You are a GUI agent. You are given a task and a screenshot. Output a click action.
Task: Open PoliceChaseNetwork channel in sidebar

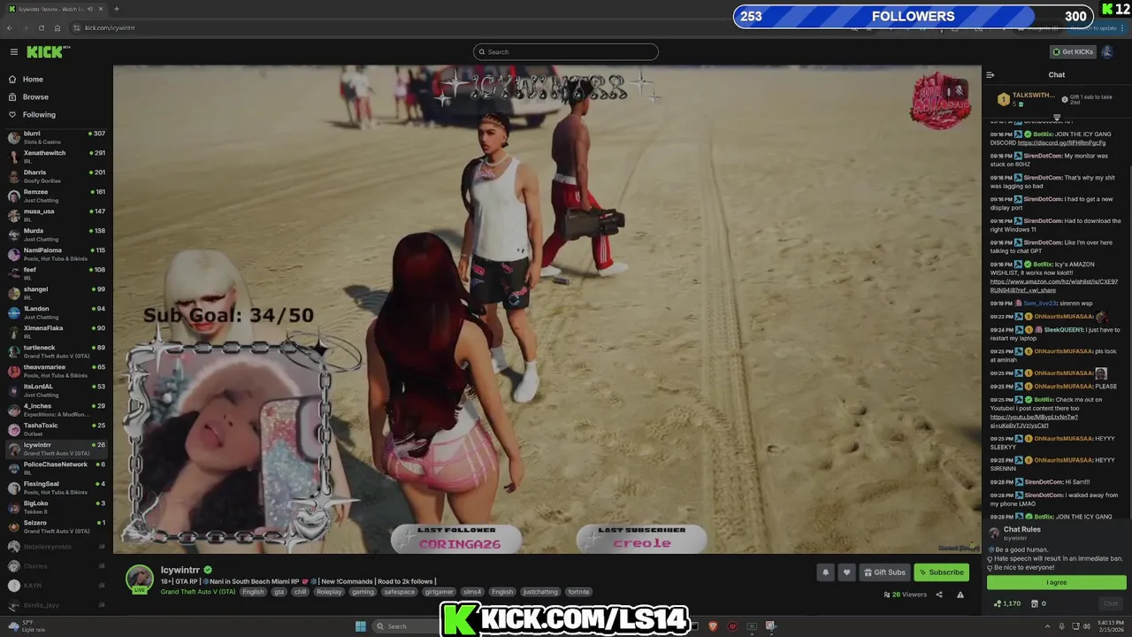(56, 468)
